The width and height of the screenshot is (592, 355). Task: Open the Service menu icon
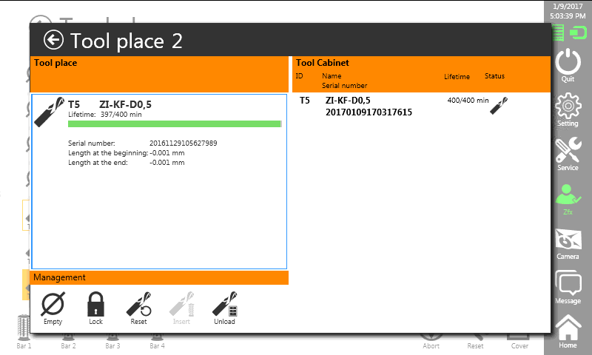pyautogui.click(x=568, y=154)
